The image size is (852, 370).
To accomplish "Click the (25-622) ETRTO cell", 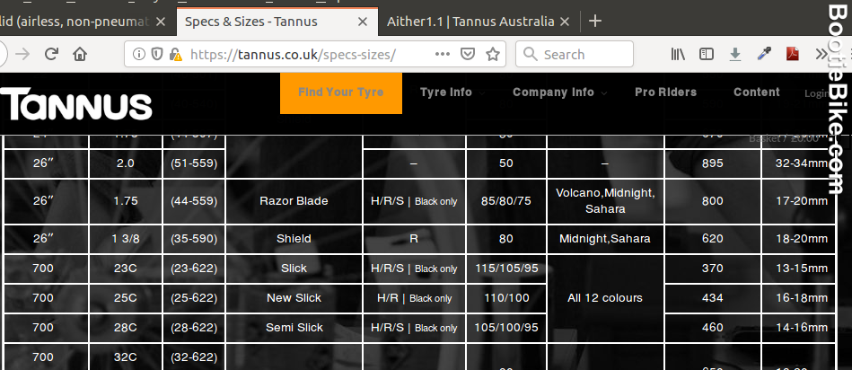I will [194, 298].
